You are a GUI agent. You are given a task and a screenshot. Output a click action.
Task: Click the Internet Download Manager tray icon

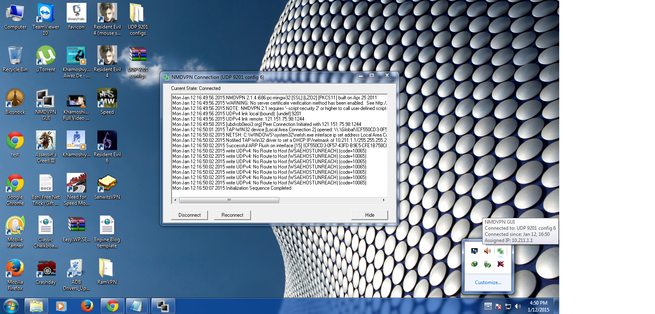[474, 264]
